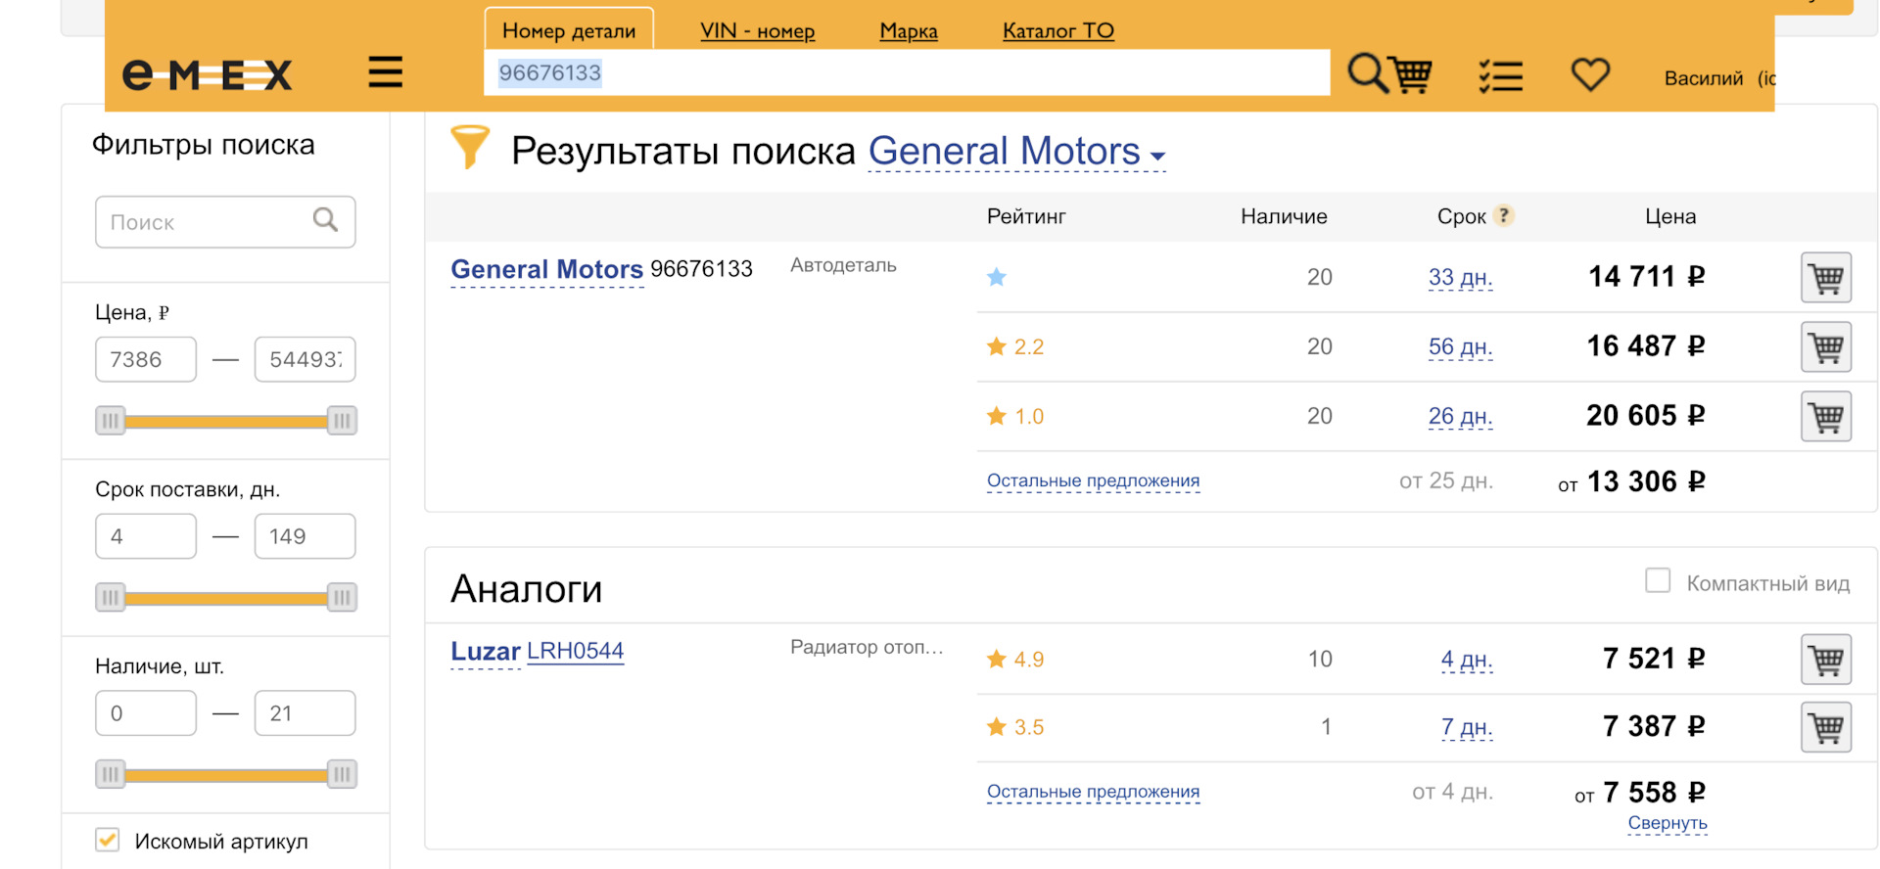The image size is (1880, 869).
Task: Click the 33 дн. delivery term link
Action: click(1460, 278)
